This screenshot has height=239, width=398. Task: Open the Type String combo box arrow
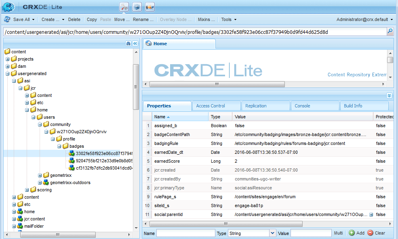[x=272, y=233]
